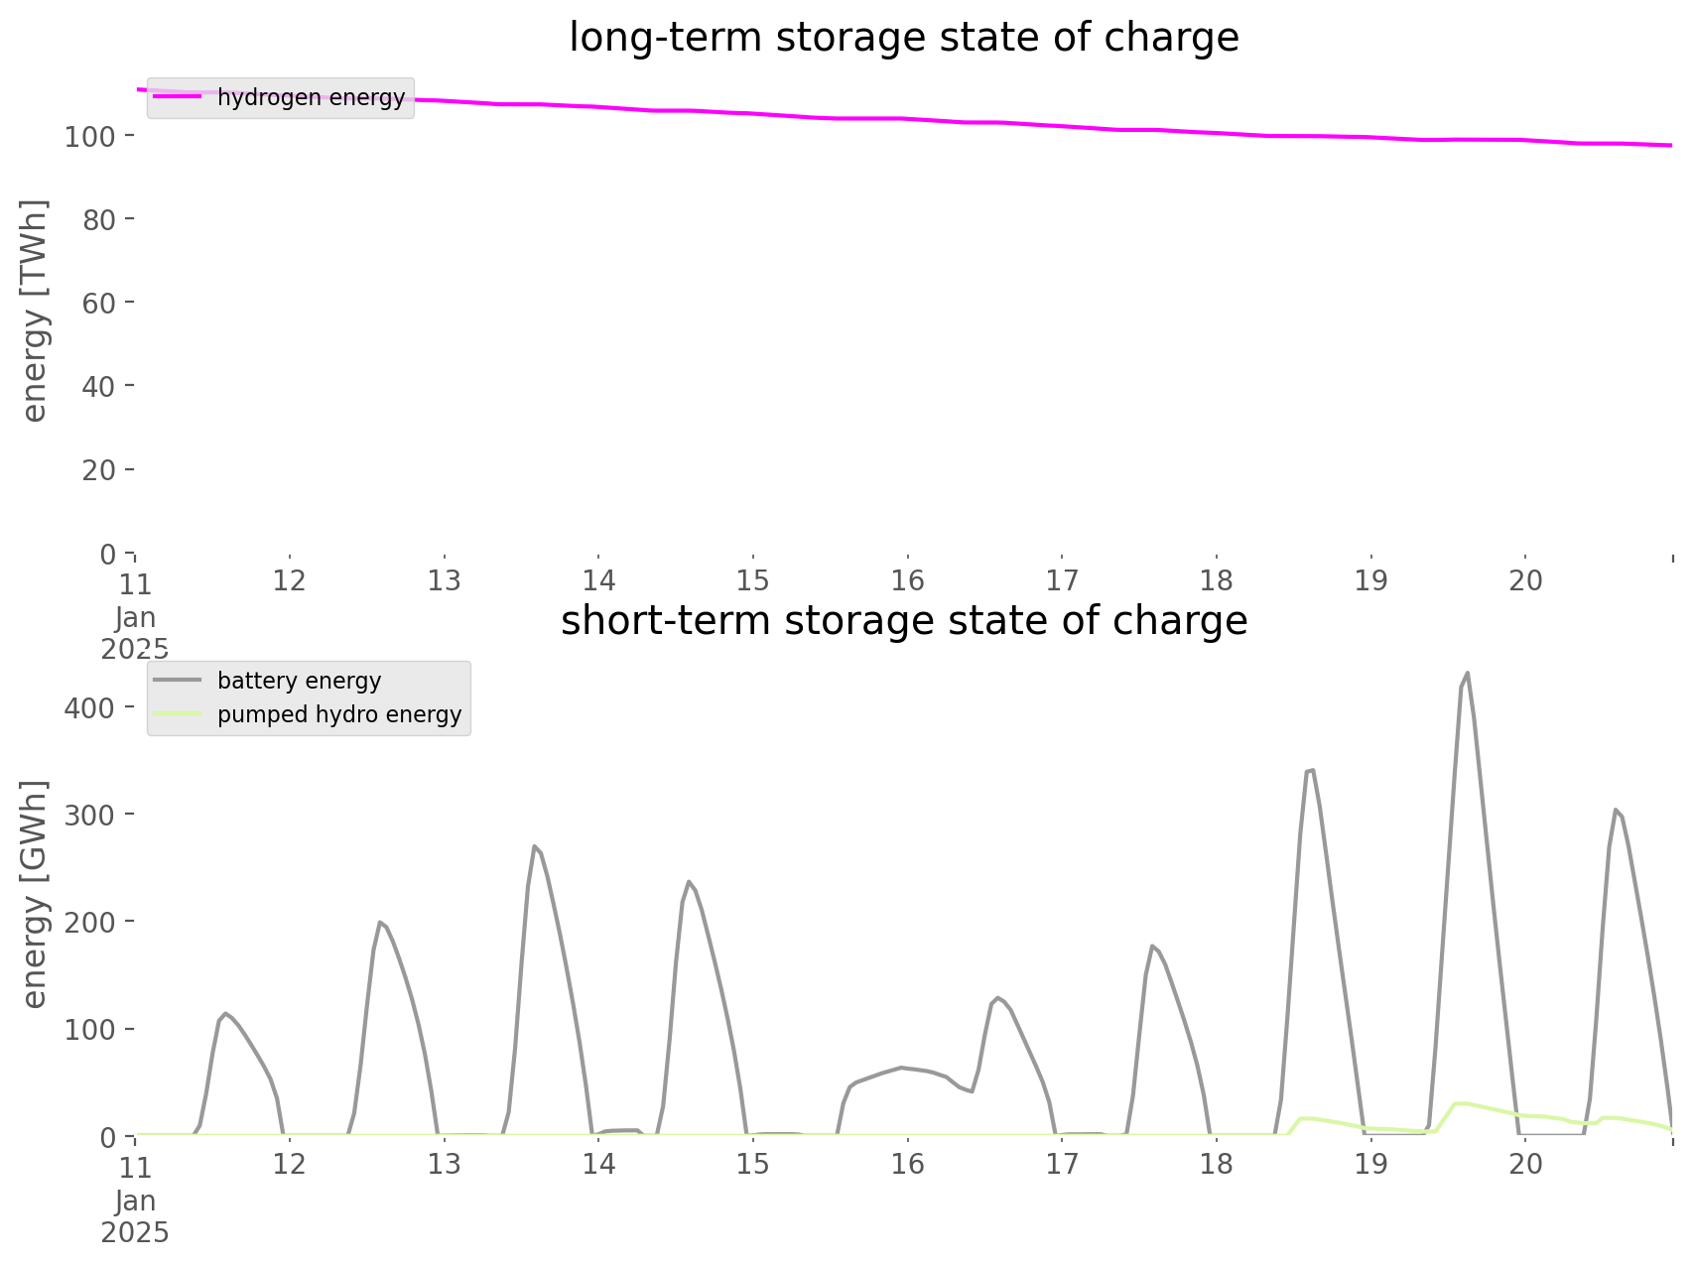The image size is (1693, 1267).
Task: Click the 'short-term storage state of charge' title
Action: tap(904, 621)
